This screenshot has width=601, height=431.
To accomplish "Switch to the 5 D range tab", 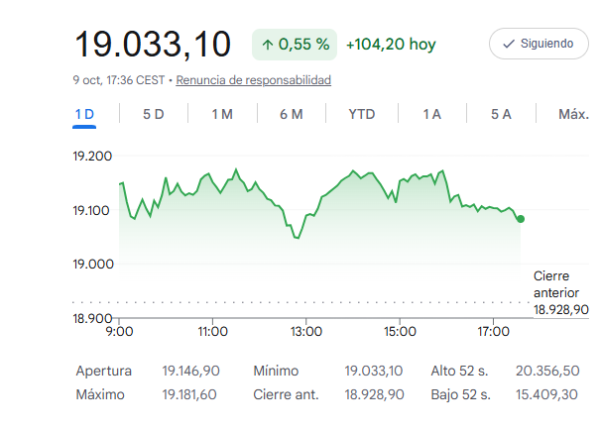I will point(154,114).
